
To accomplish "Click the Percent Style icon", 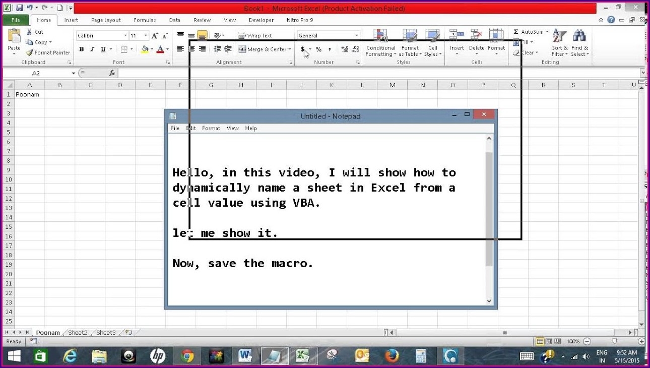I will click(x=318, y=49).
